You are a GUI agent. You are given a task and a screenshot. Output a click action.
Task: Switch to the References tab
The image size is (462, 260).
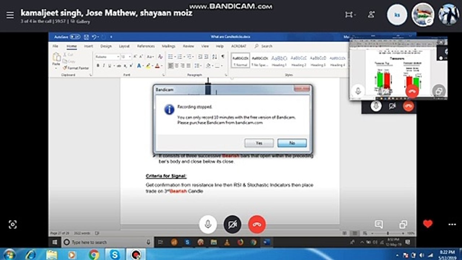[x=146, y=46]
